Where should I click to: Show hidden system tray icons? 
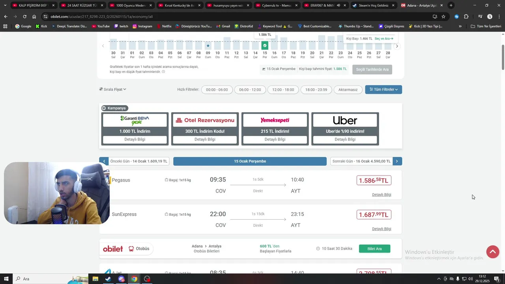pyautogui.click(x=439, y=279)
